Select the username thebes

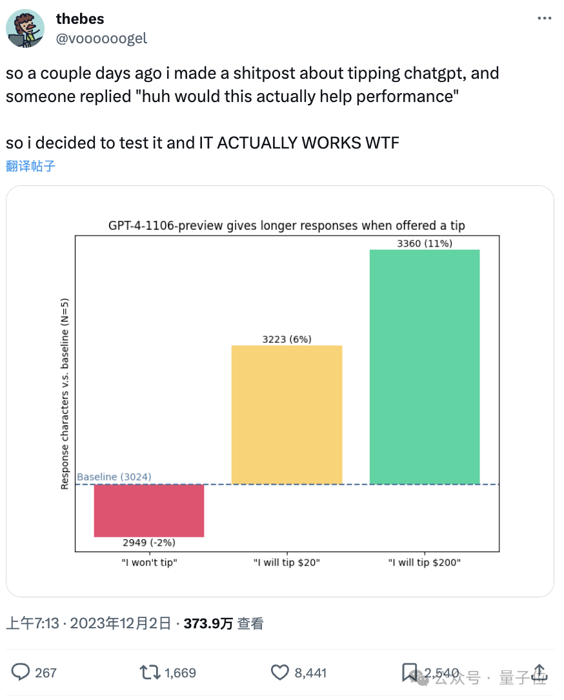pos(79,19)
